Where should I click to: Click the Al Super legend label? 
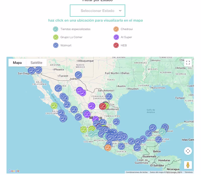click(126, 37)
